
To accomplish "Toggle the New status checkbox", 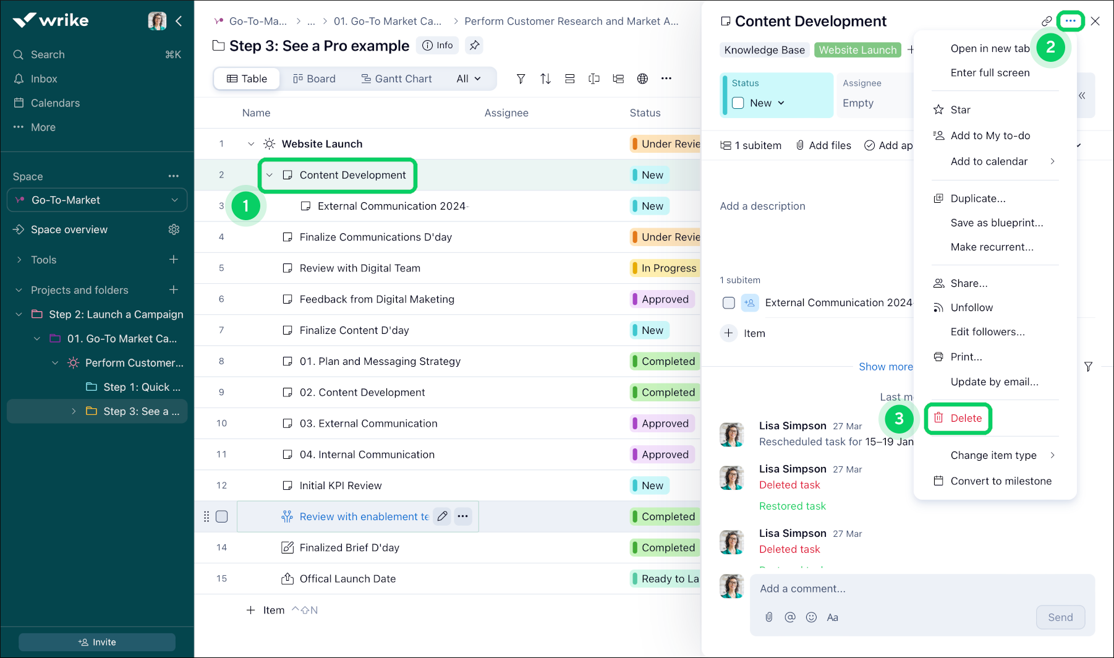I will click(x=738, y=103).
